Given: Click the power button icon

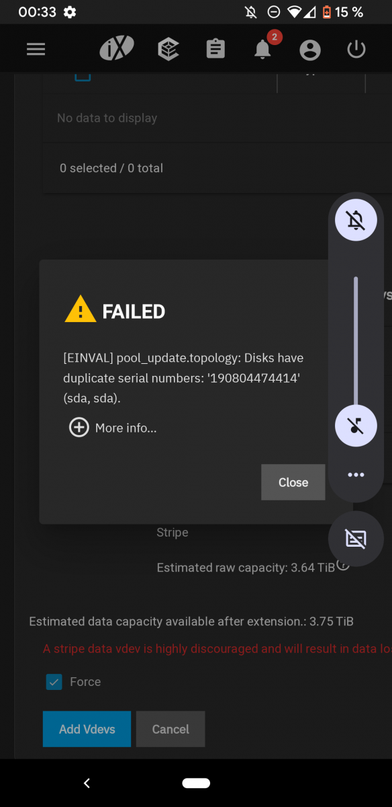Looking at the screenshot, I should (356, 49).
